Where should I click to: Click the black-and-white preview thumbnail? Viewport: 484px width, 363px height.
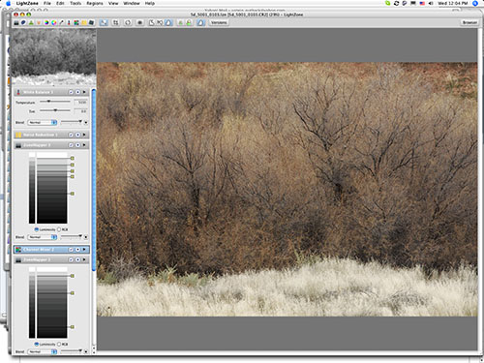54,57
